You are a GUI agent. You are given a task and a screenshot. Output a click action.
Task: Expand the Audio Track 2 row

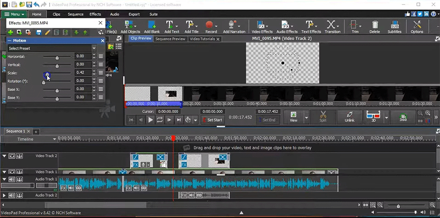pyautogui.click(x=4, y=195)
